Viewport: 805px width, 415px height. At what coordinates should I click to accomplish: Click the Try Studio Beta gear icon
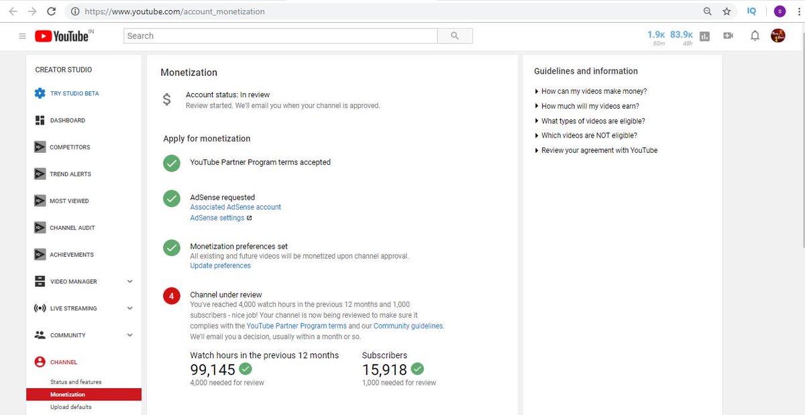[40, 93]
